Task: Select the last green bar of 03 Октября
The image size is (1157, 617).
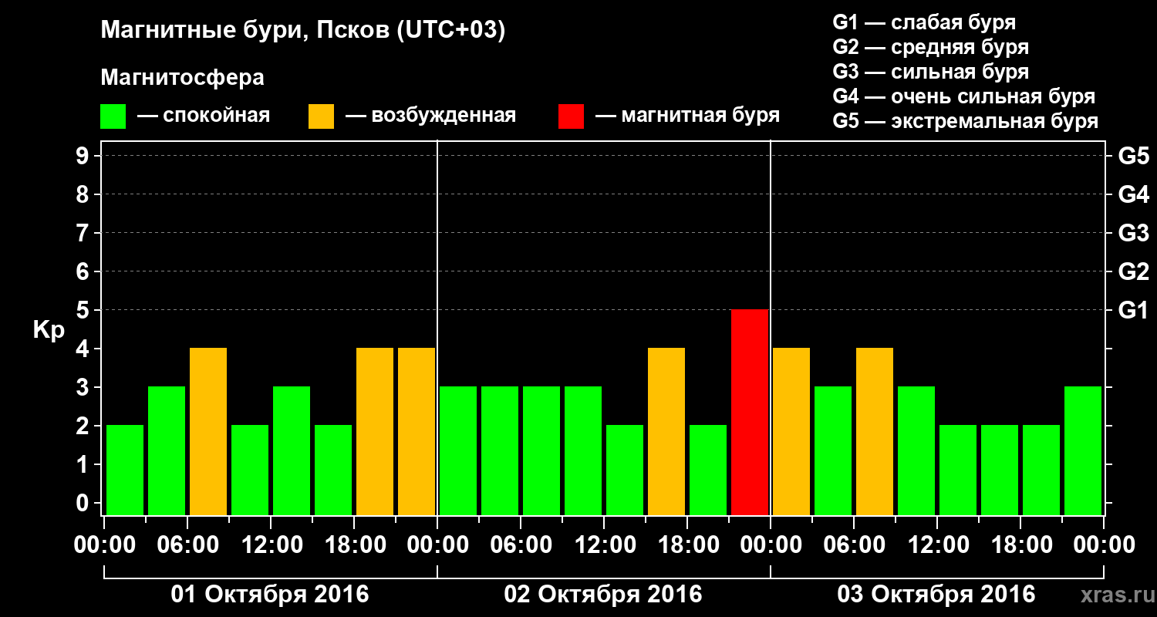Action: pyautogui.click(x=1083, y=450)
